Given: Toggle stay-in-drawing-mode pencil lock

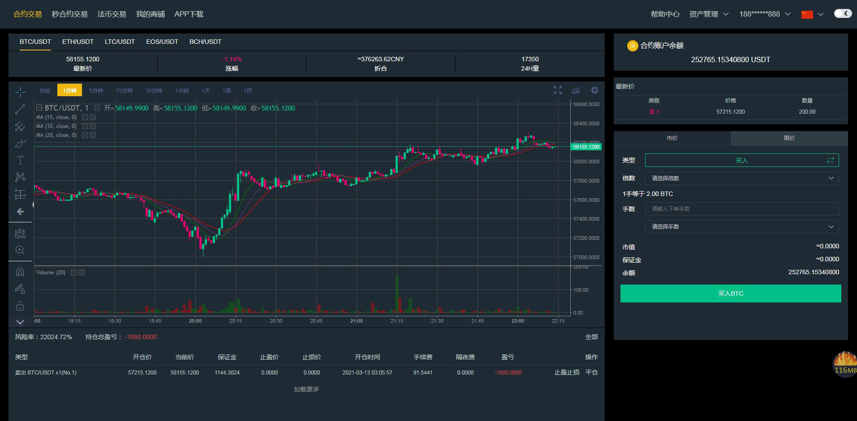Looking at the screenshot, I should [x=20, y=289].
